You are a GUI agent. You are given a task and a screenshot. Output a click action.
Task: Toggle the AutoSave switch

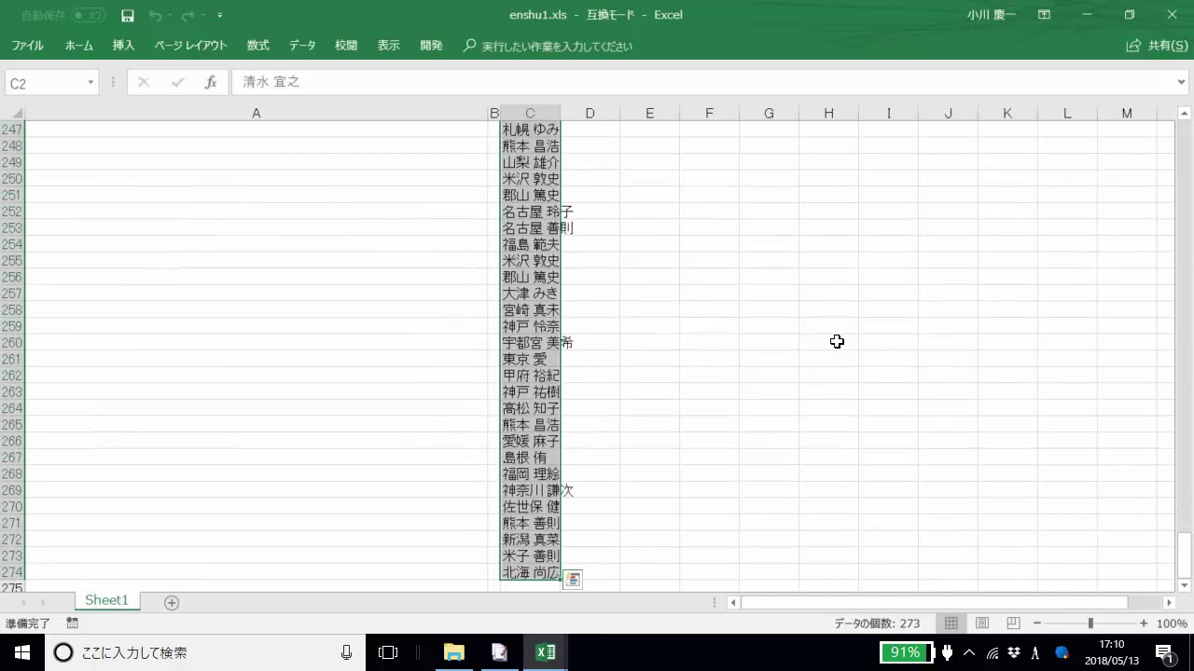coord(89,16)
